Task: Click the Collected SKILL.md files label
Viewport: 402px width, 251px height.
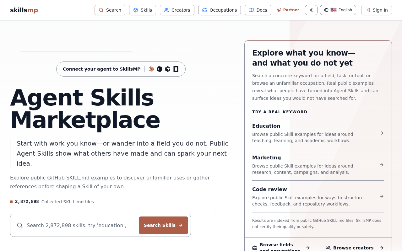Action: [68, 202]
